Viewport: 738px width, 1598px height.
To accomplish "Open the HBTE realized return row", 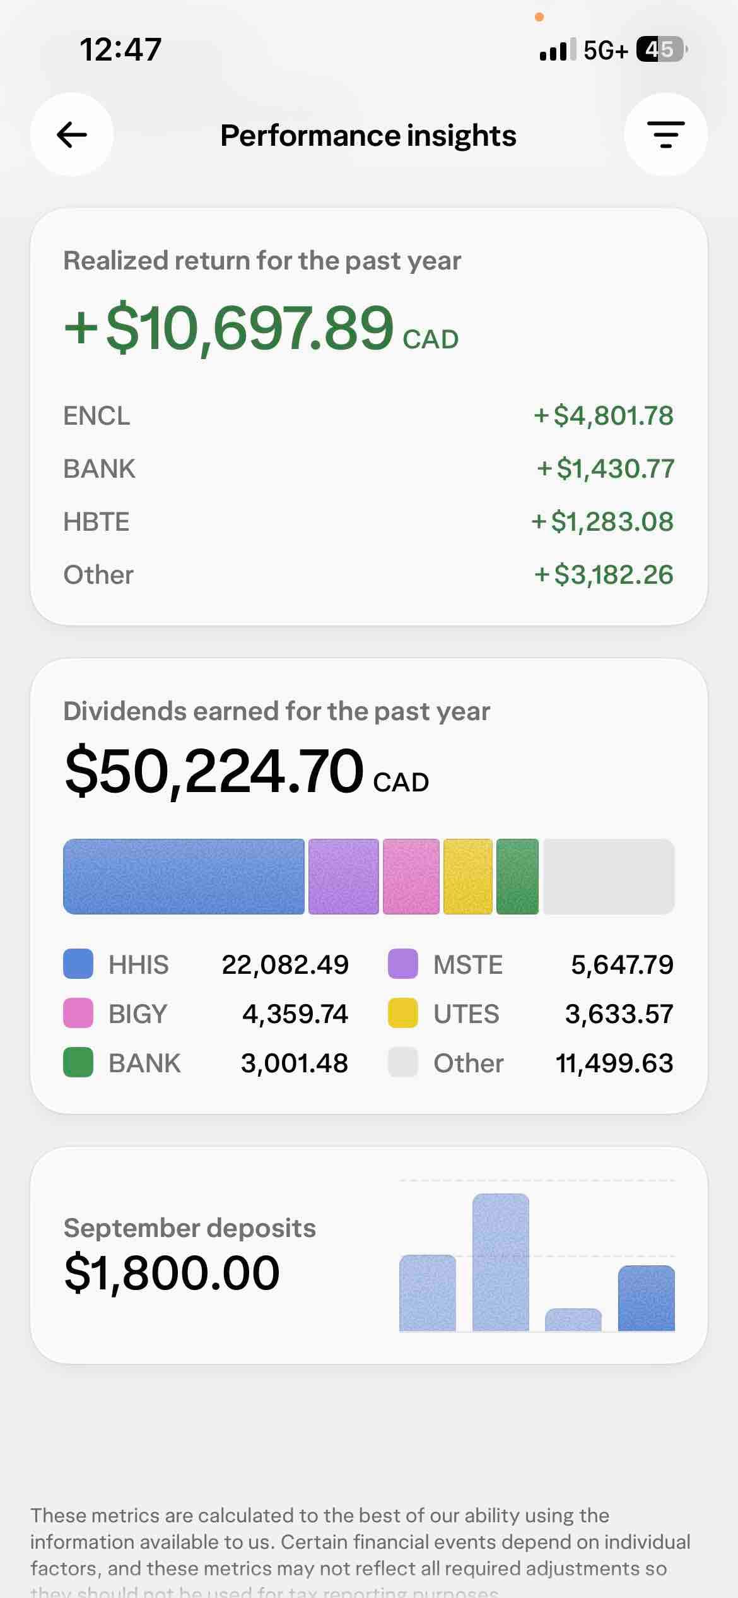I will [368, 522].
